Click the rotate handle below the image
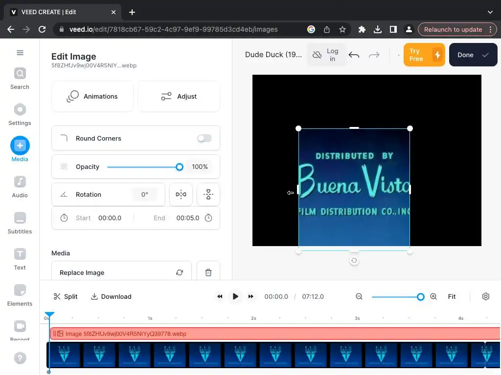Screen dimensions: 501x375 [x=354, y=261]
